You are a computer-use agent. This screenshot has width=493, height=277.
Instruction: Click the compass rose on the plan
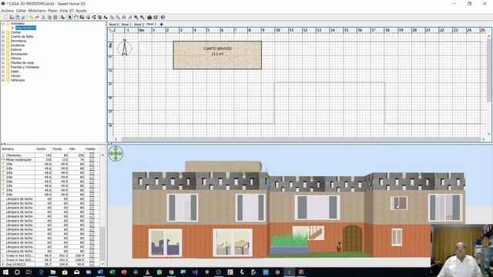[x=125, y=48]
